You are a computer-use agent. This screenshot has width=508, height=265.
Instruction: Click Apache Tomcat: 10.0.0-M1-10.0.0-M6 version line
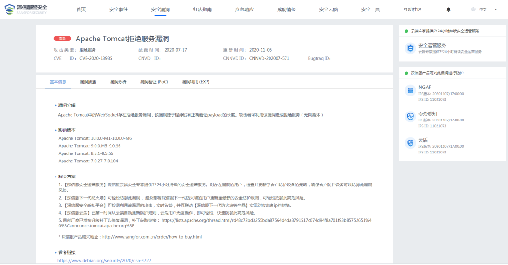[x=95, y=138]
